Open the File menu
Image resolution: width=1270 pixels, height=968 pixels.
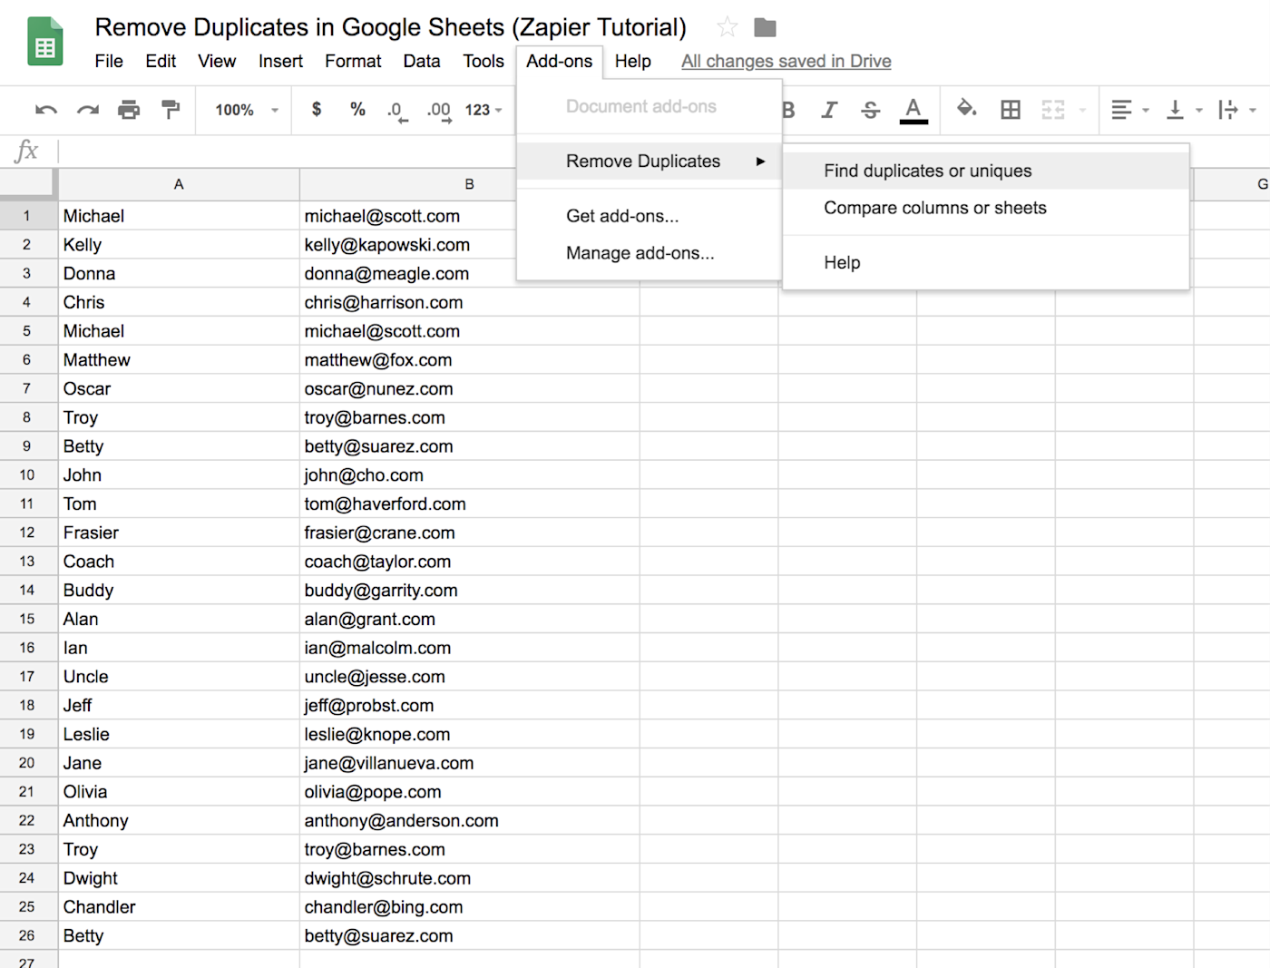(109, 61)
